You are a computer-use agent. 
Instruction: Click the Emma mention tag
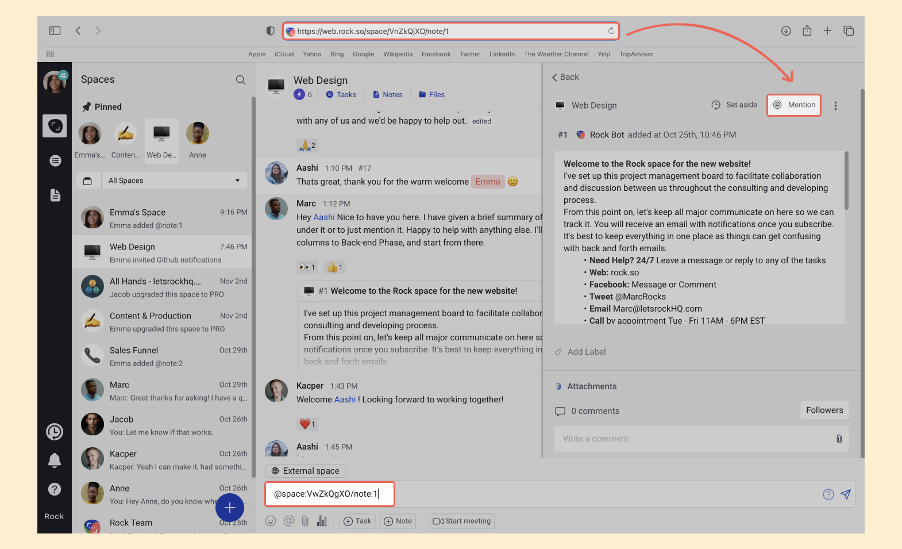[488, 182]
